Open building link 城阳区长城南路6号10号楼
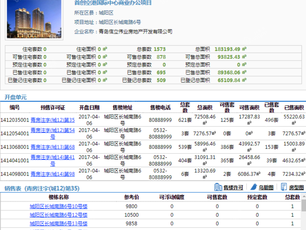The height and width of the screenshot is (230, 306). [x=58, y=206]
